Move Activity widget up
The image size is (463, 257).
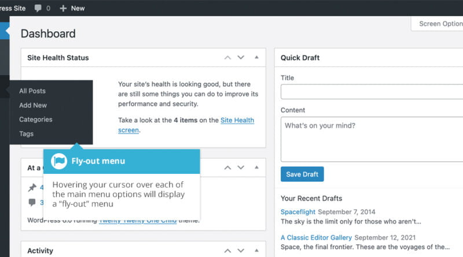227,251
